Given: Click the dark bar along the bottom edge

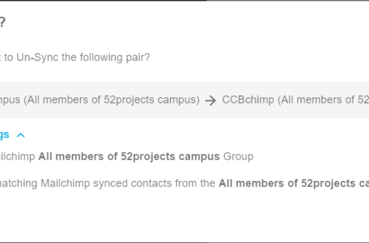Looking at the screenshot, I should click(185, 242).
